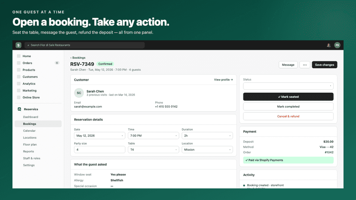
Task: Click the Online Store sidebar icon
Action: click(x=18, y=97)
